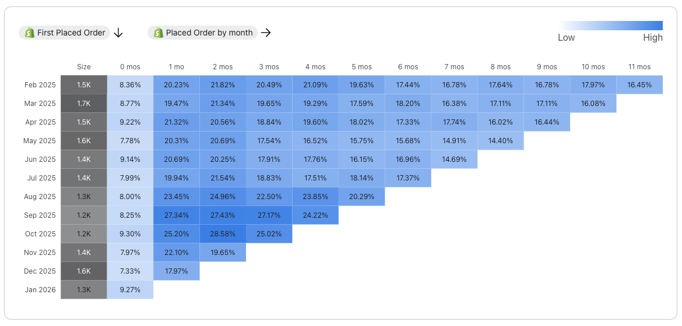Select the Size column header
This screenshot has height=326, width=682.
[x=84, y=67]
